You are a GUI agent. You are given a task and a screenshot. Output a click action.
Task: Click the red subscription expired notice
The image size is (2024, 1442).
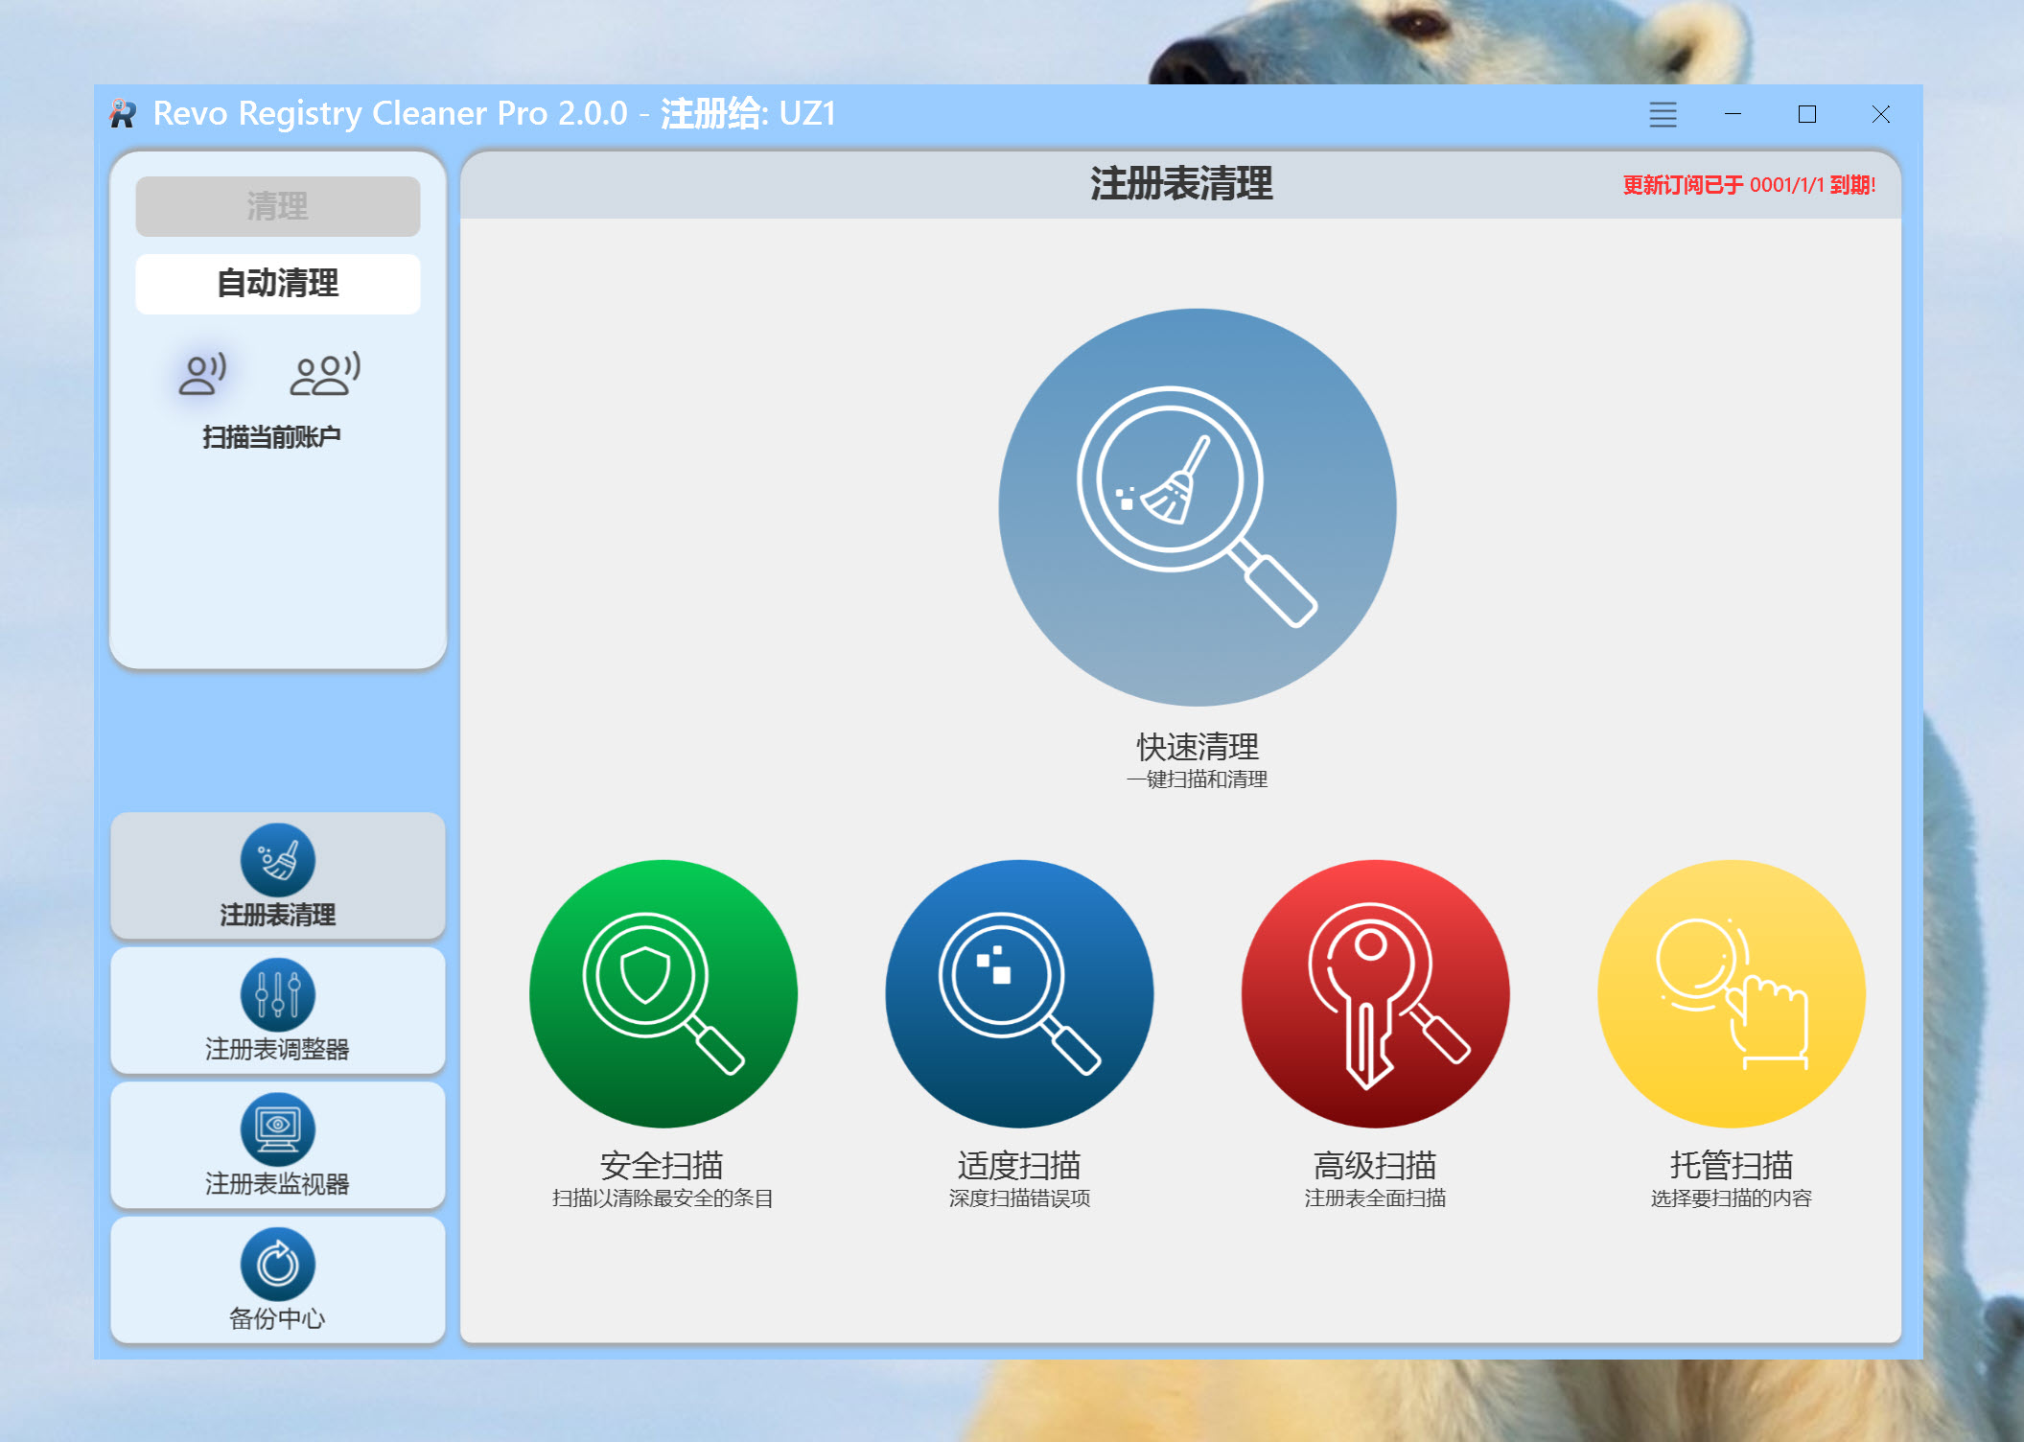pyautogui.click(x=1748, y=185)
